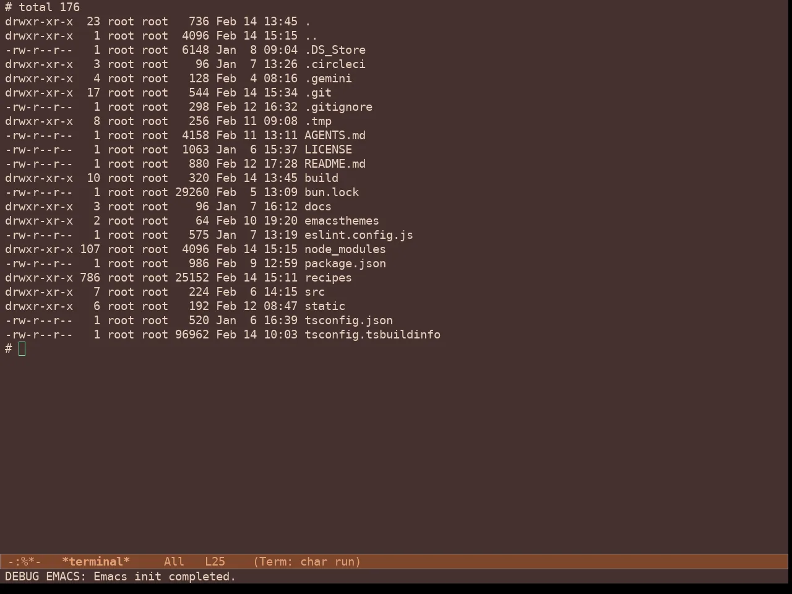This screenshot has width=792, height=594.
Task: Click the .DS_Store file name
Action: (335, 50)
